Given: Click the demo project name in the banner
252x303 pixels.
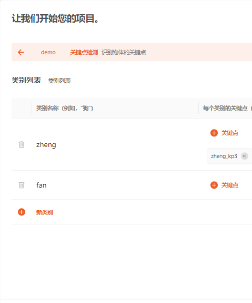Looking at the screenshot, I should pyautogui.click(x=48, y=52).
